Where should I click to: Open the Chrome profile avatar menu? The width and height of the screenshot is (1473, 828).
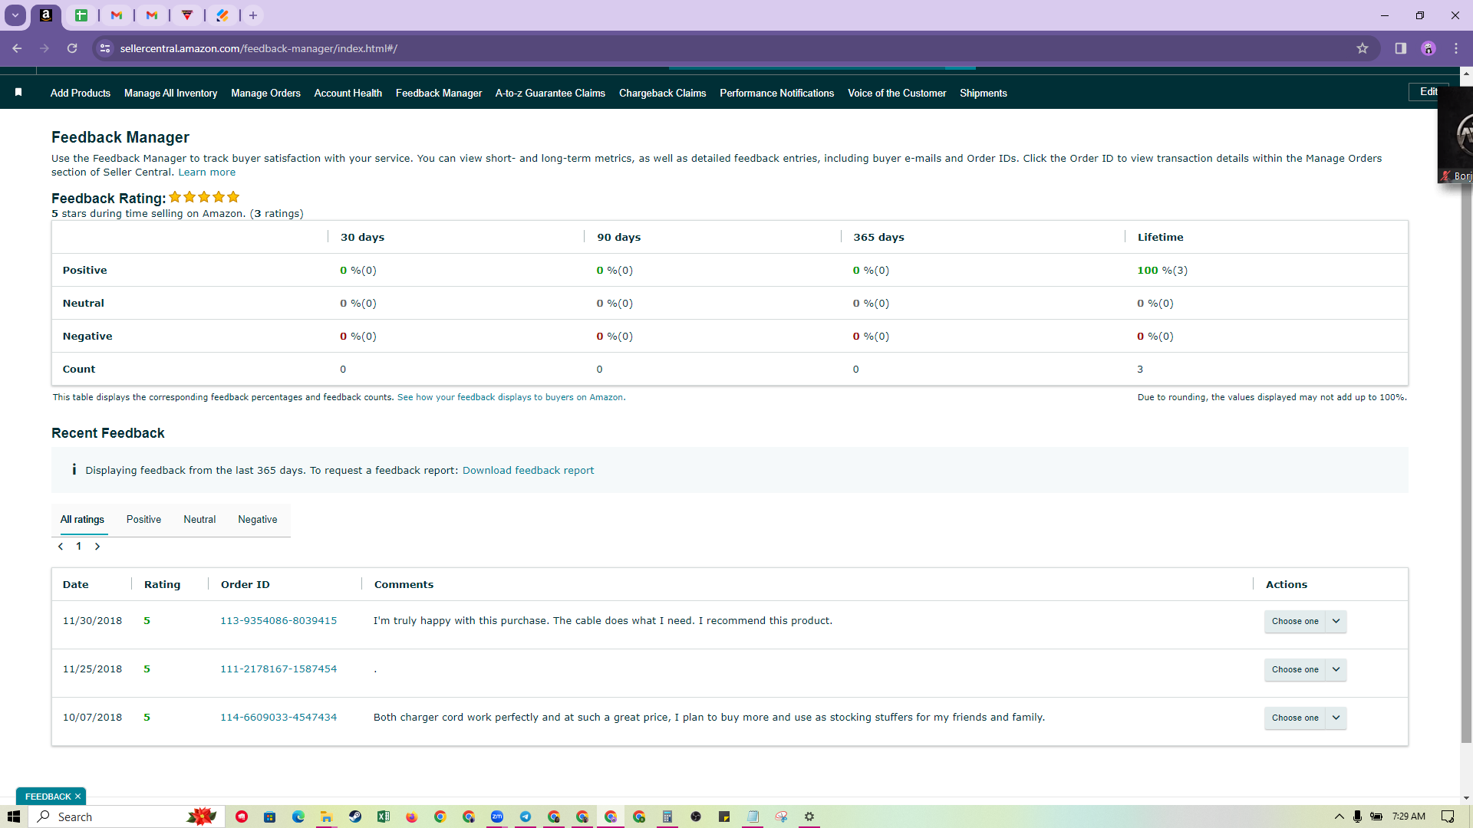coord(1429,48)
